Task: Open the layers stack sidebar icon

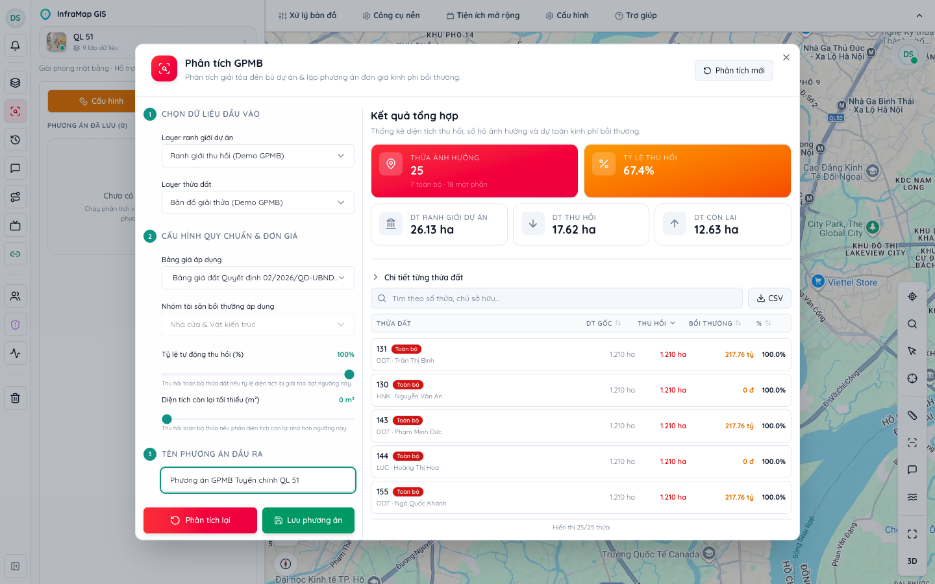Action: click(x=16, y=82)
